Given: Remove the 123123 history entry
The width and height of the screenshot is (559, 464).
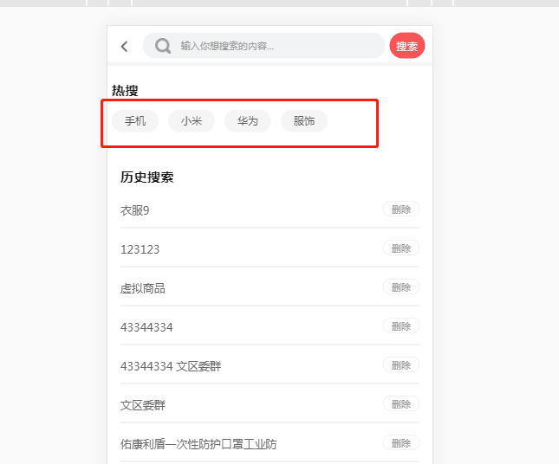Looking at the screenshot, I should [401, 248].
